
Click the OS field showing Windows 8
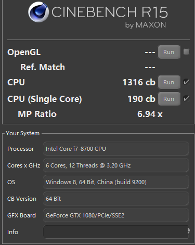pos(116,182)
